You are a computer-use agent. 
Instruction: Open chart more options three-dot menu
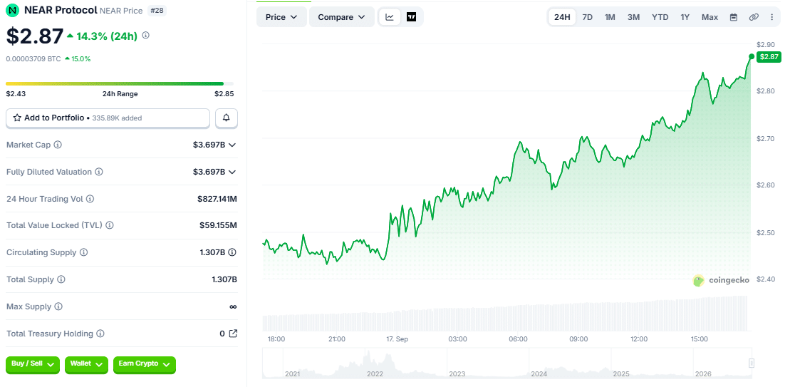772,17
